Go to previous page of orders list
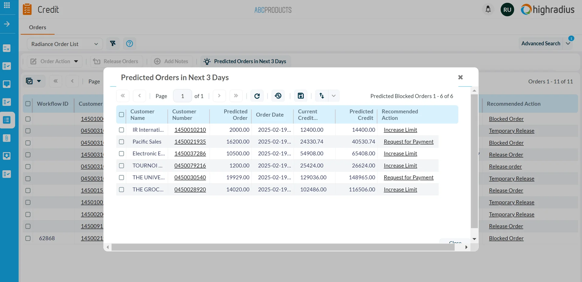 click(x=72, y=81)
